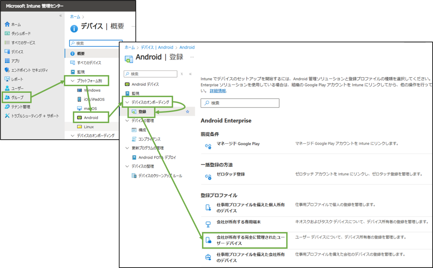Open 仕事用プロファイルを備えた個人所有のデバイス profile
This screenshot has width=433, height=268.
tap(250, 208)
